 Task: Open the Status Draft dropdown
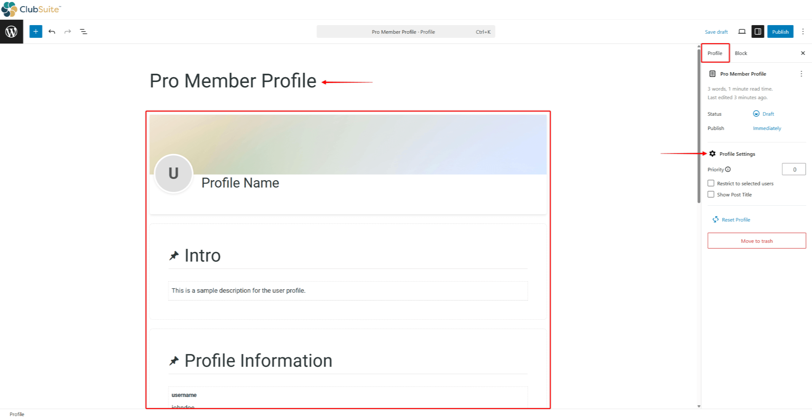(764, 114)
